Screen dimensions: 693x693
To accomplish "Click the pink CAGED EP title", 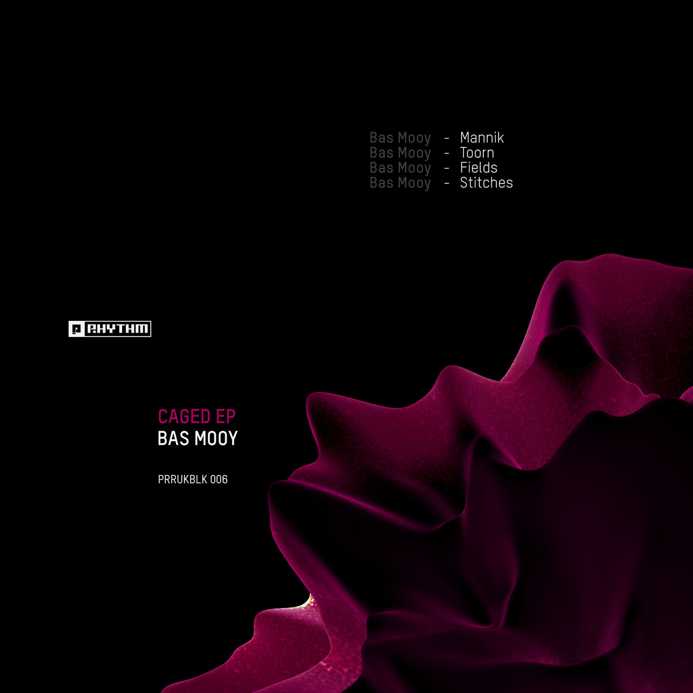I will coord(197,417).
